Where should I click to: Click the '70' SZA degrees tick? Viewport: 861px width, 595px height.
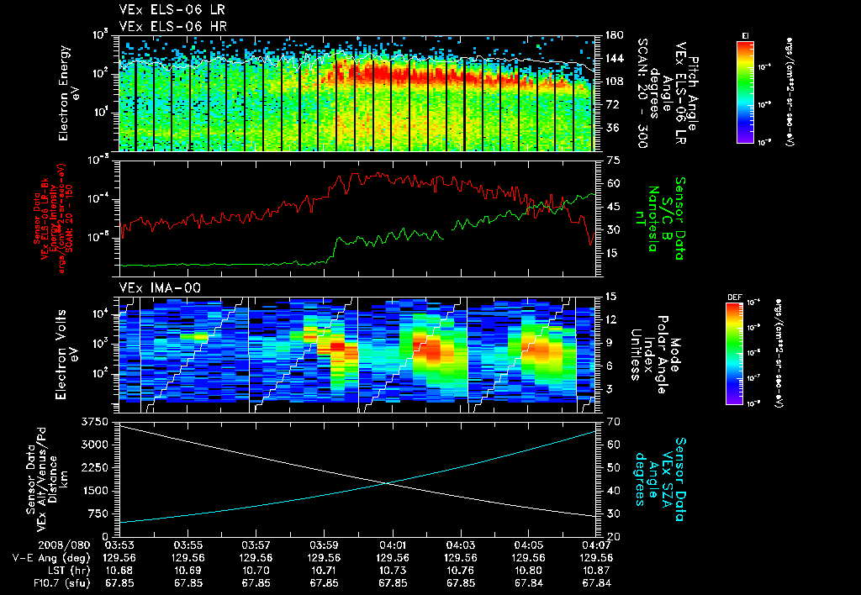tap(613, 422)
